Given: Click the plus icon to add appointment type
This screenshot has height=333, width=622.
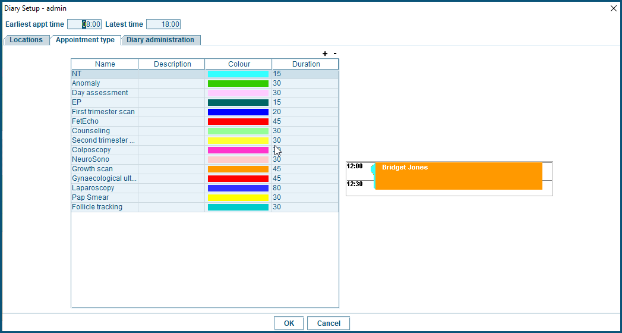Looking at the screenshot, I should (325, 54).
